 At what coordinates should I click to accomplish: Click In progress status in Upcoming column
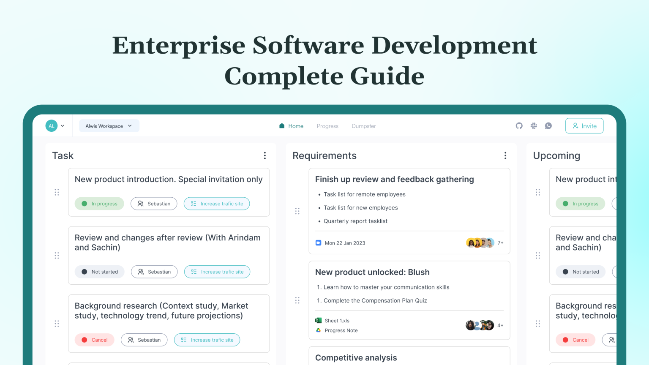coord(580,204)
